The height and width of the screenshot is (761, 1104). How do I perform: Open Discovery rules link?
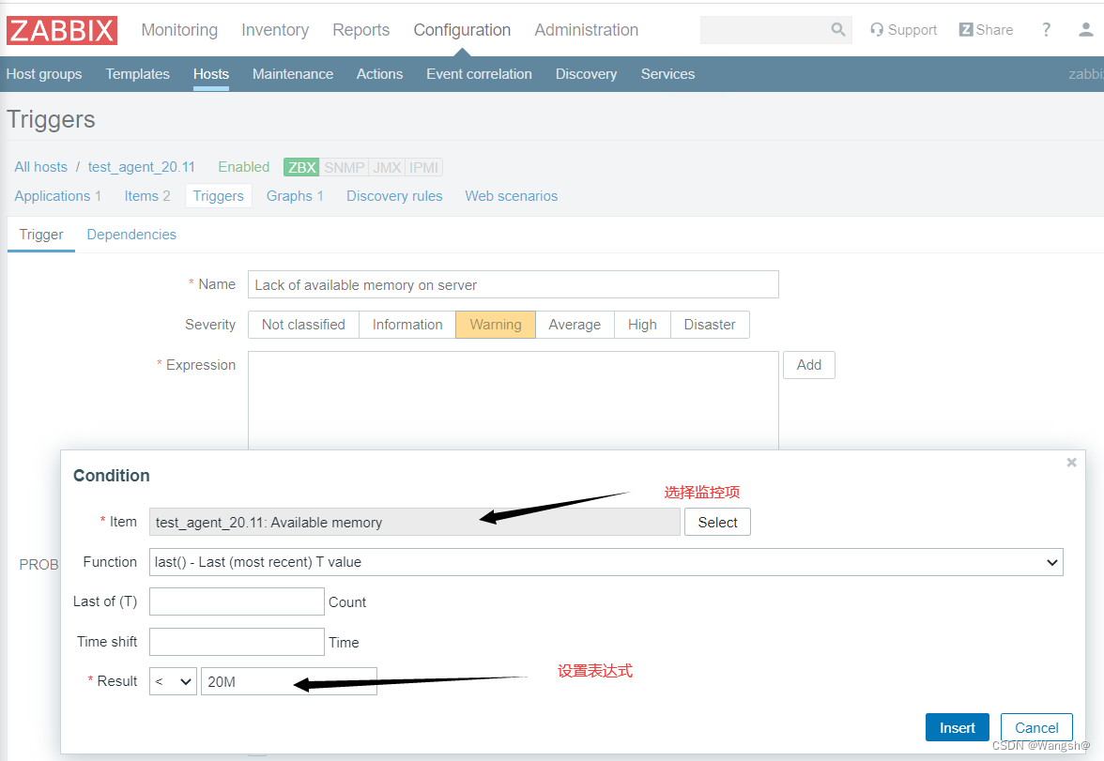point(394,196)
